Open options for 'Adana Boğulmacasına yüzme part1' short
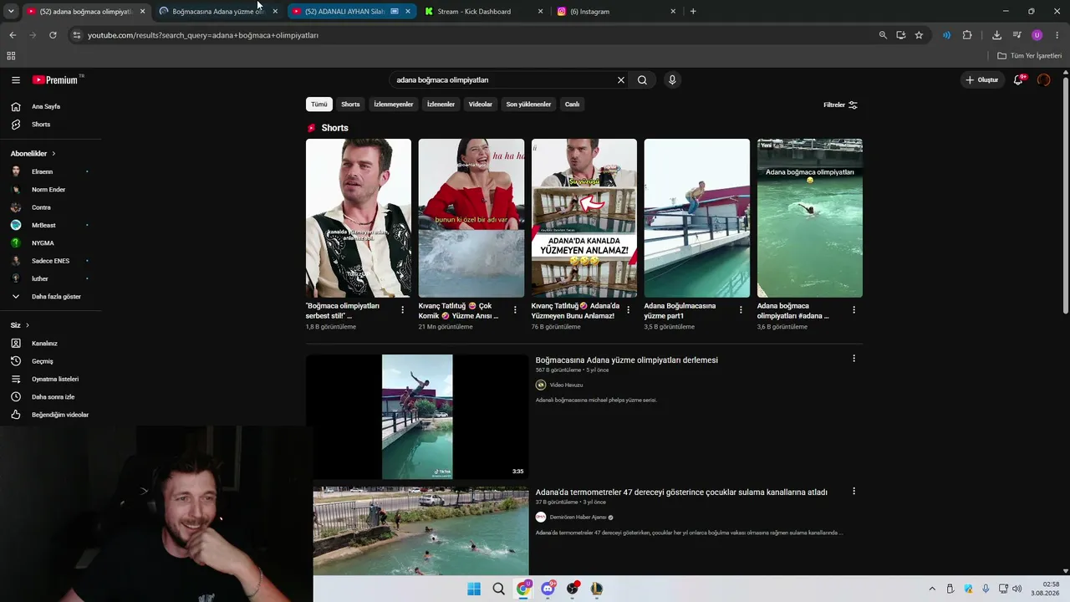Viewport: 1070px width, 602px height. 741,309
